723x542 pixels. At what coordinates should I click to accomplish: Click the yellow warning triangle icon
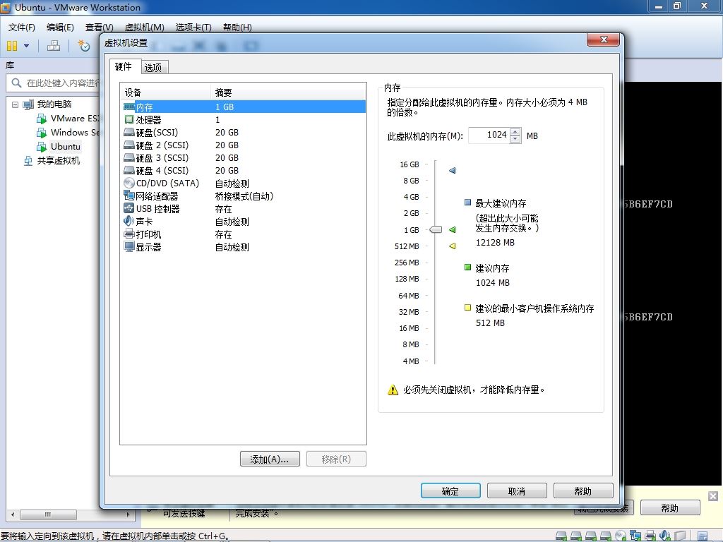pos(393,390)
